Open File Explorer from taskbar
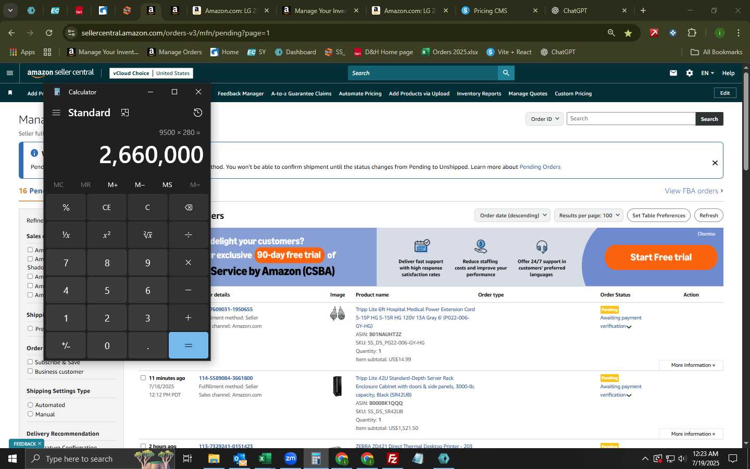 click(x=214, y=459)
